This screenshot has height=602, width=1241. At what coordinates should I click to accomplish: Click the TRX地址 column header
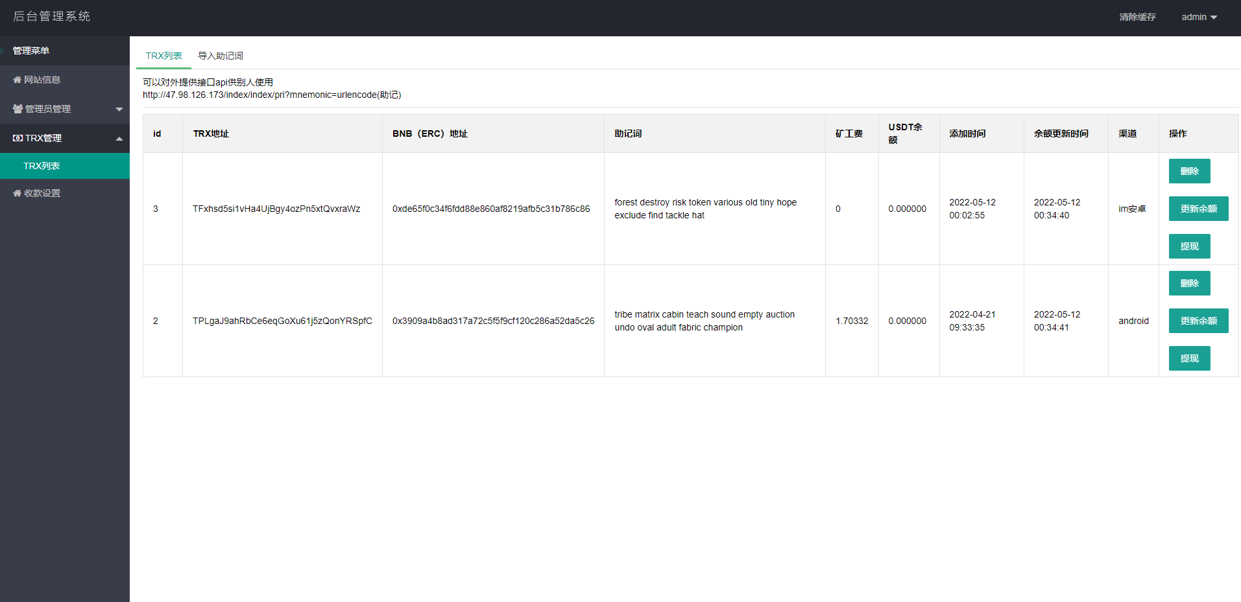click(x=211, y=133)
